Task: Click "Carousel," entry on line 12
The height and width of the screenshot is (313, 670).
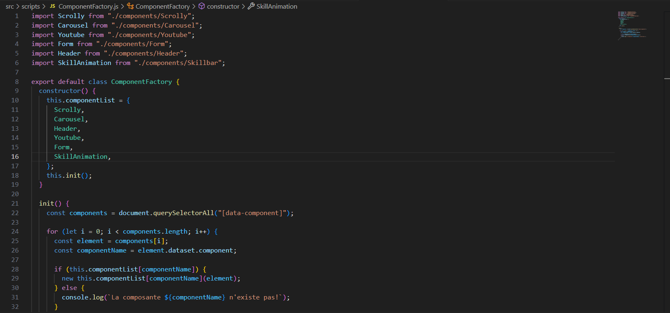Action: tap(71, 119)
